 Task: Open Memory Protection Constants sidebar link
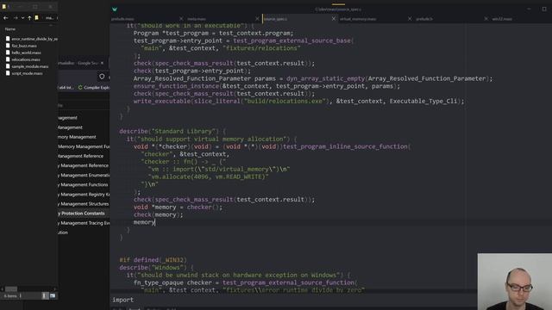82,214
